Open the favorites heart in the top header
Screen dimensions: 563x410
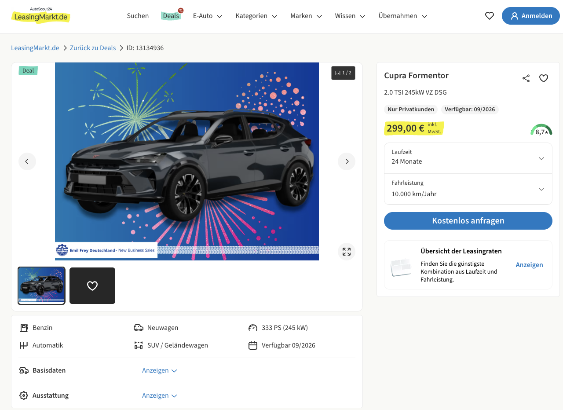pos(490,16)
